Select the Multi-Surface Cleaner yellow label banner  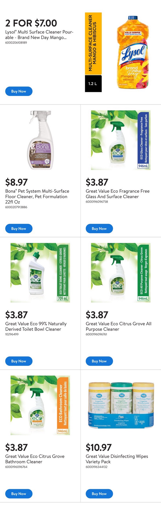[x=93, y=44]
